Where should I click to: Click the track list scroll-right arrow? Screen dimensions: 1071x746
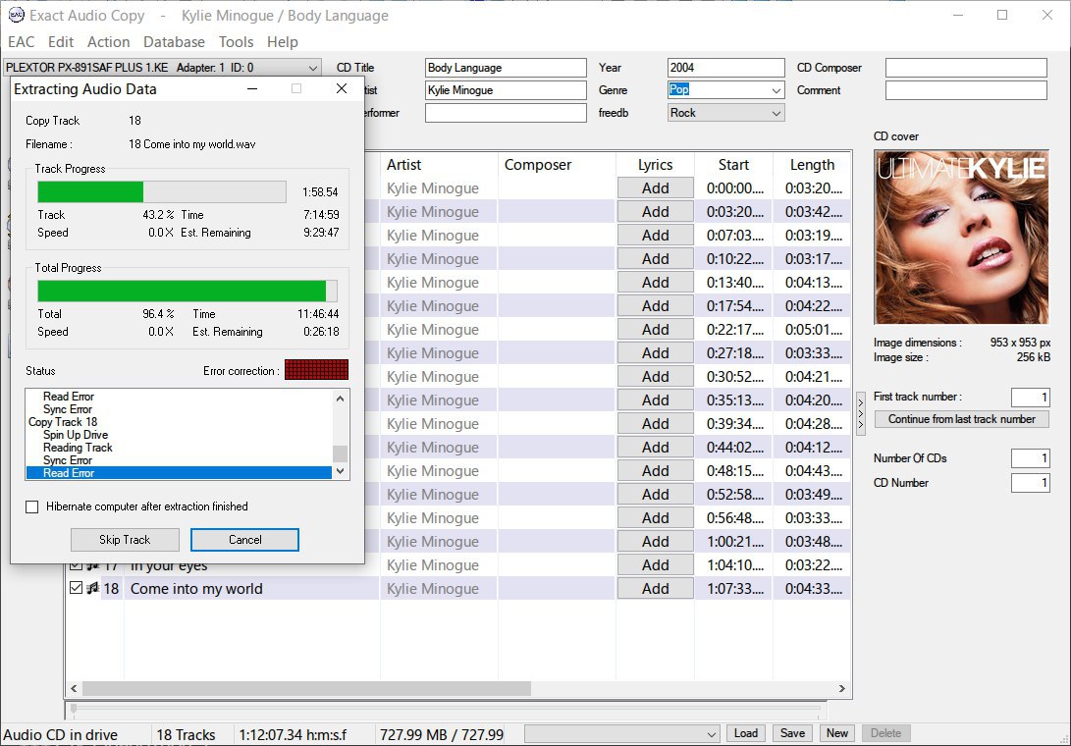click(842, 689)
